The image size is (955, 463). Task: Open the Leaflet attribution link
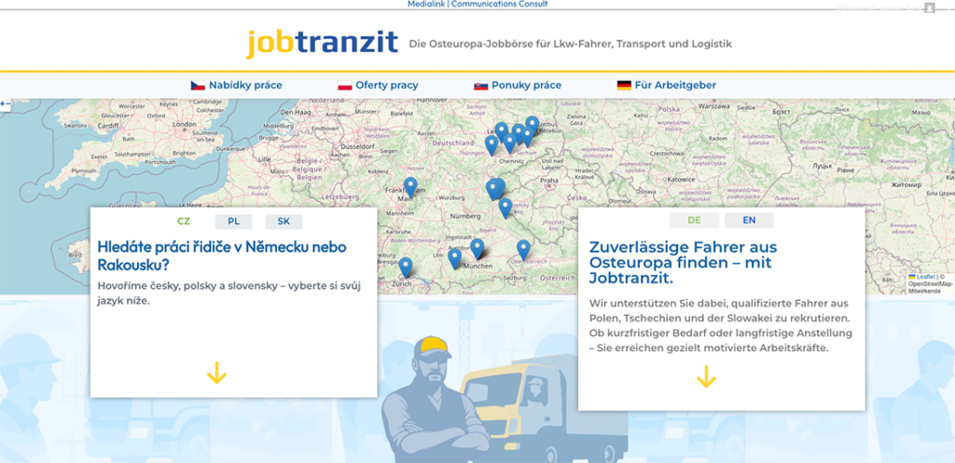pyautogui.click(x=925, y=277)
